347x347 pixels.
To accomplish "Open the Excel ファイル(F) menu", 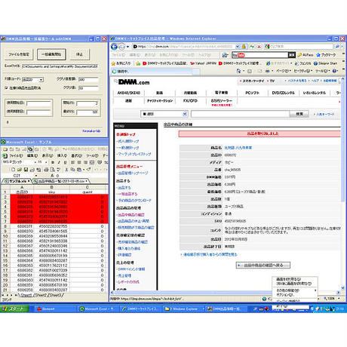I will tap(16, 155).
